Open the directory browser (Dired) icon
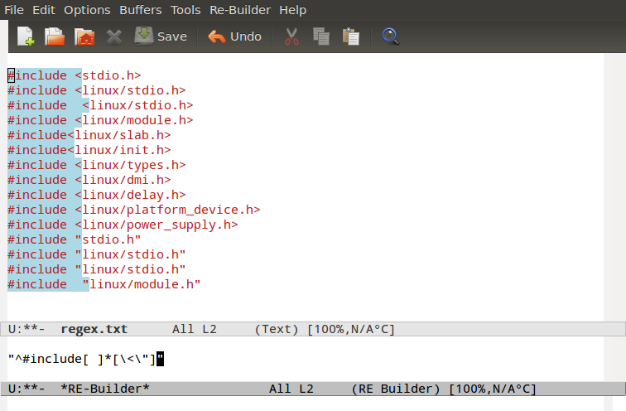Image resolution: width=626 pixels, height=411 pixels. pyautogui.click(x=84, y=36)
